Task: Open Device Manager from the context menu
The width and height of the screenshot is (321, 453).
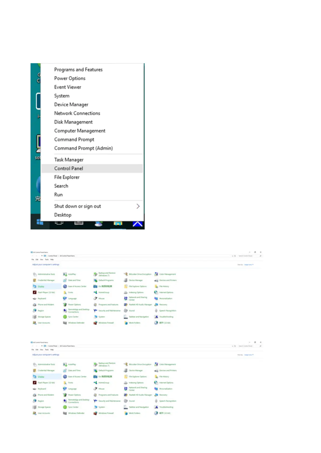Action: (71, 105)
